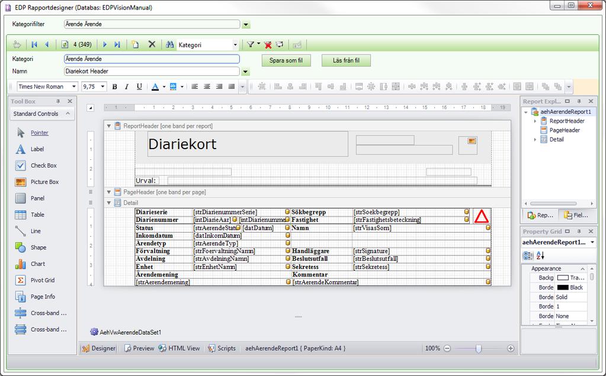Delete the current record
The width and height of the screenshot is (606, 376).
(x=152, y=44)
